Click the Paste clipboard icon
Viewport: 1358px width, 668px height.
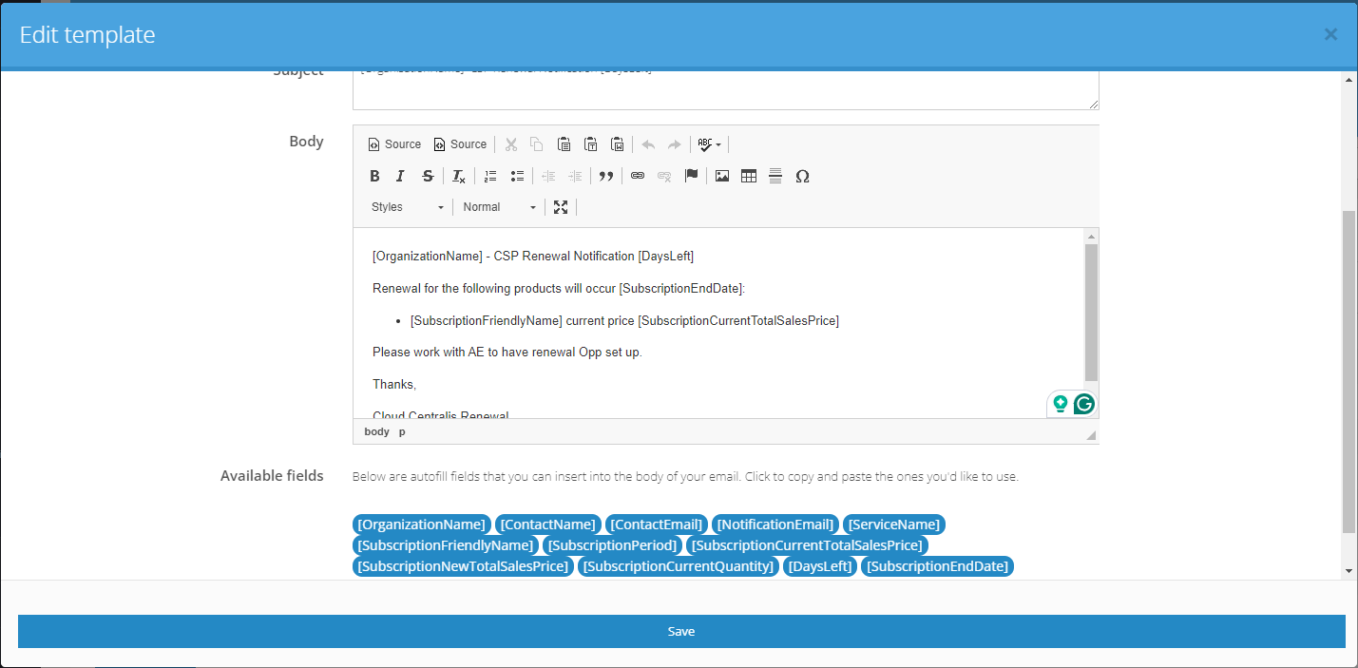coord(564,144)
